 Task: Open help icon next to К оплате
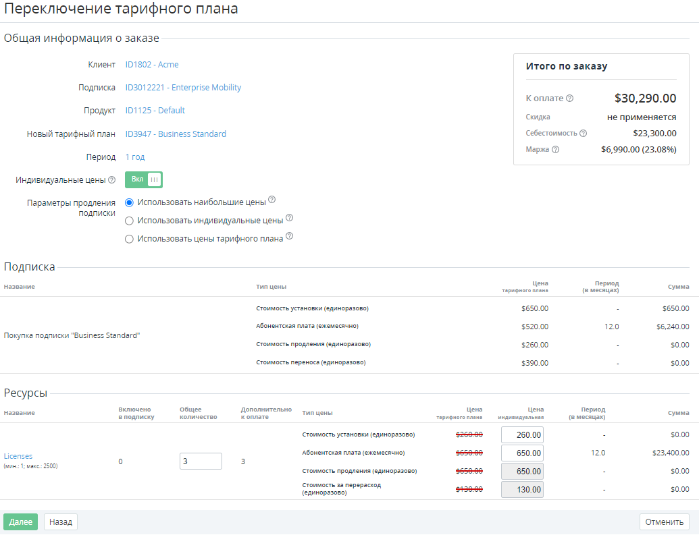[x=570, y=98]
